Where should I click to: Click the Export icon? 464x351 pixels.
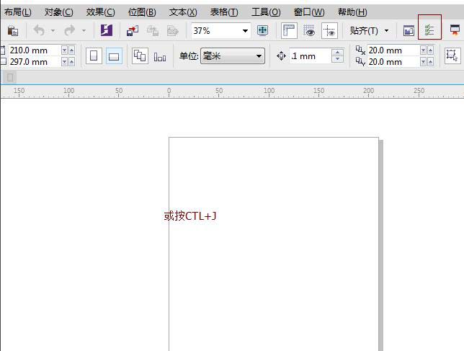pyautogui.click(x=153, y=31)
